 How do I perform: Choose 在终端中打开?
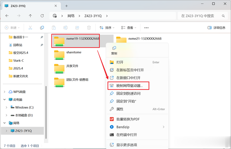[137, 135]
